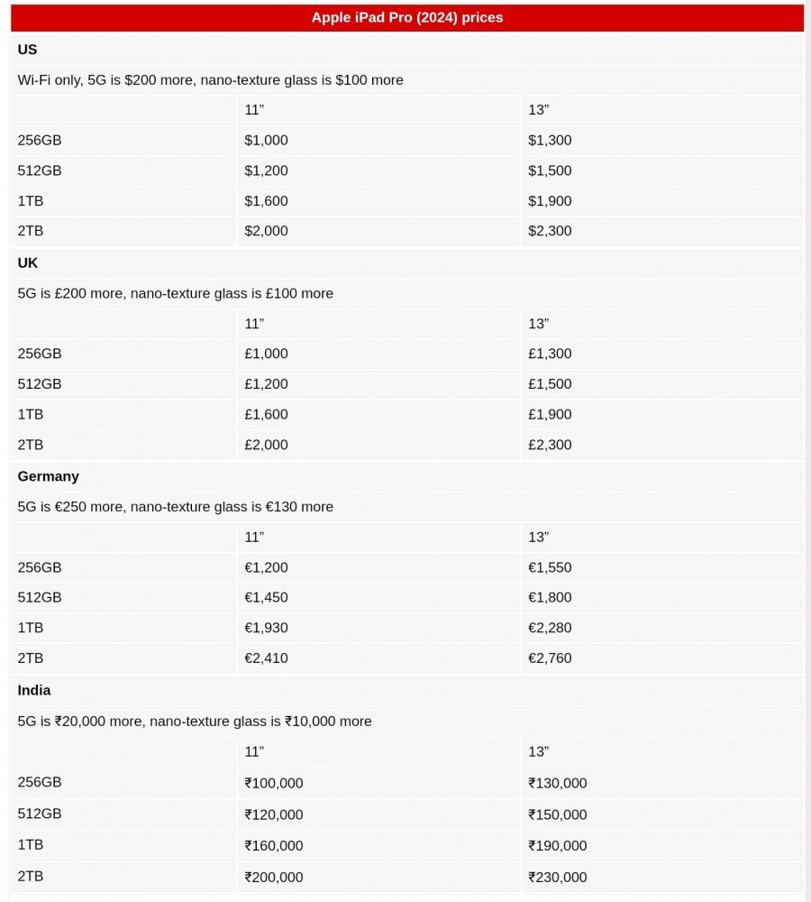Click the $1,000 price cell

pos(267,141)
